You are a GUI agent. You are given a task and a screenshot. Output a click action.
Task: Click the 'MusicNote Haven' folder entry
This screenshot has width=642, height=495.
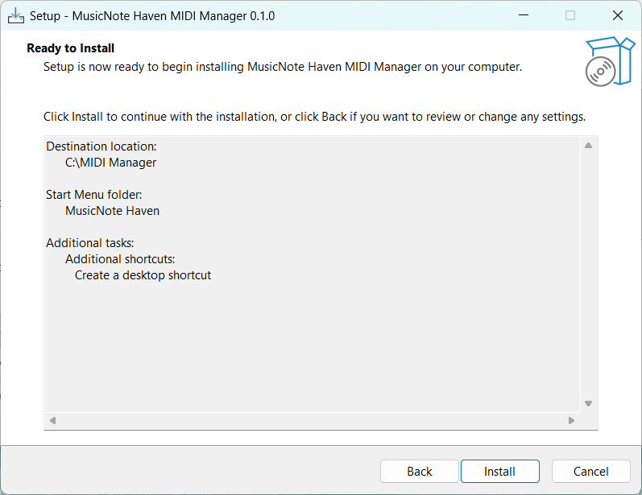tap(112, 211)
